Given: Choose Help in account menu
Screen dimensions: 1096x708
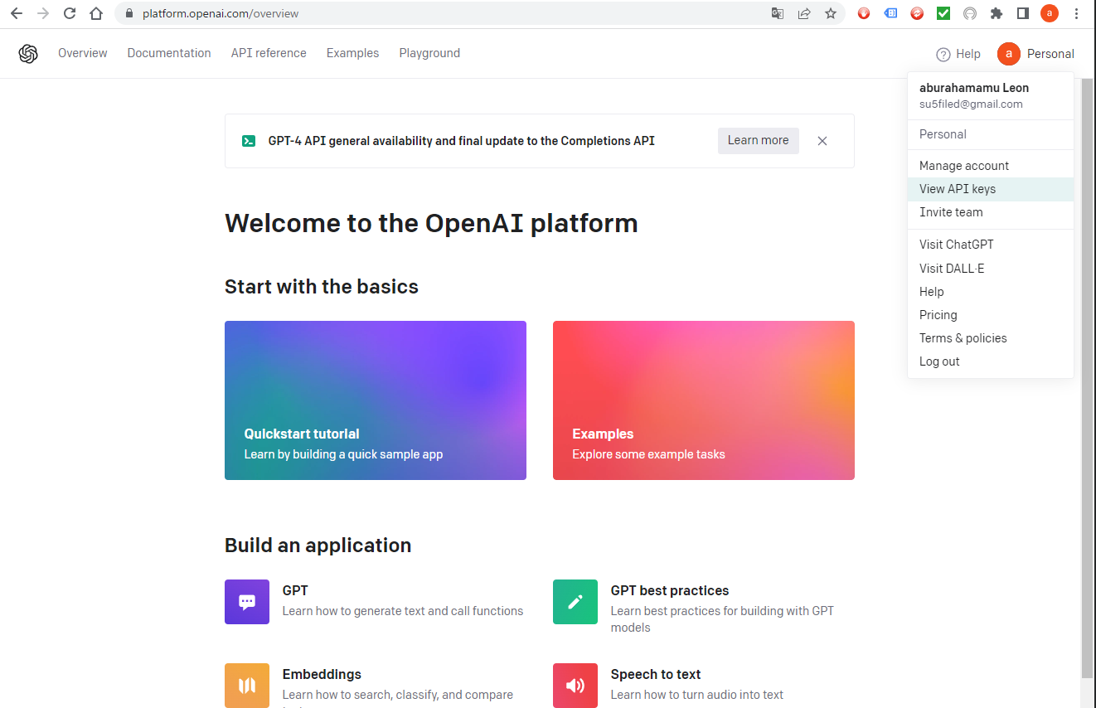Looking at the screenshot, I should coord(991,292).
